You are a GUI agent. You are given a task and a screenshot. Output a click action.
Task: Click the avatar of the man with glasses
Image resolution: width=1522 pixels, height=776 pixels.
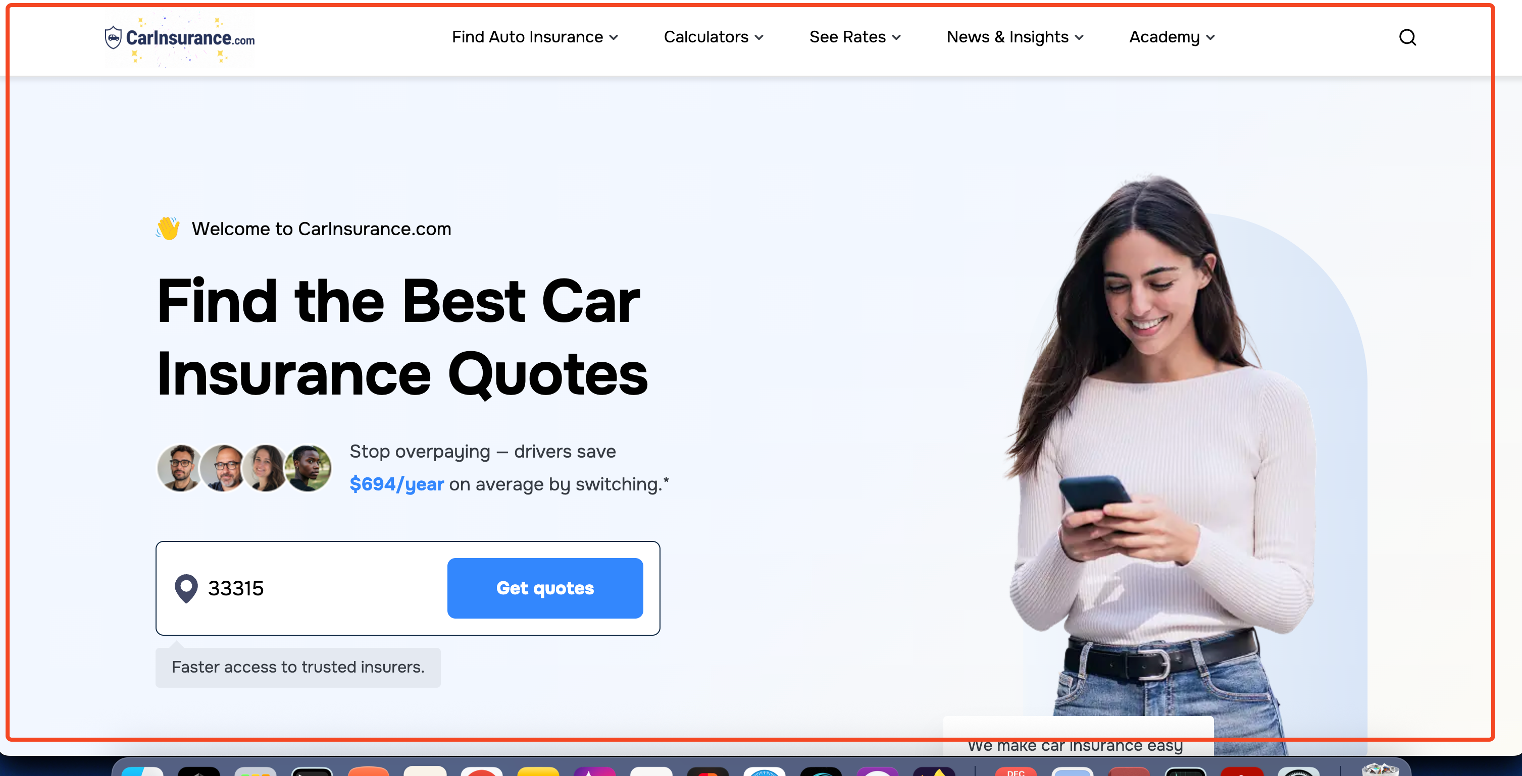[x=180, y=467]
